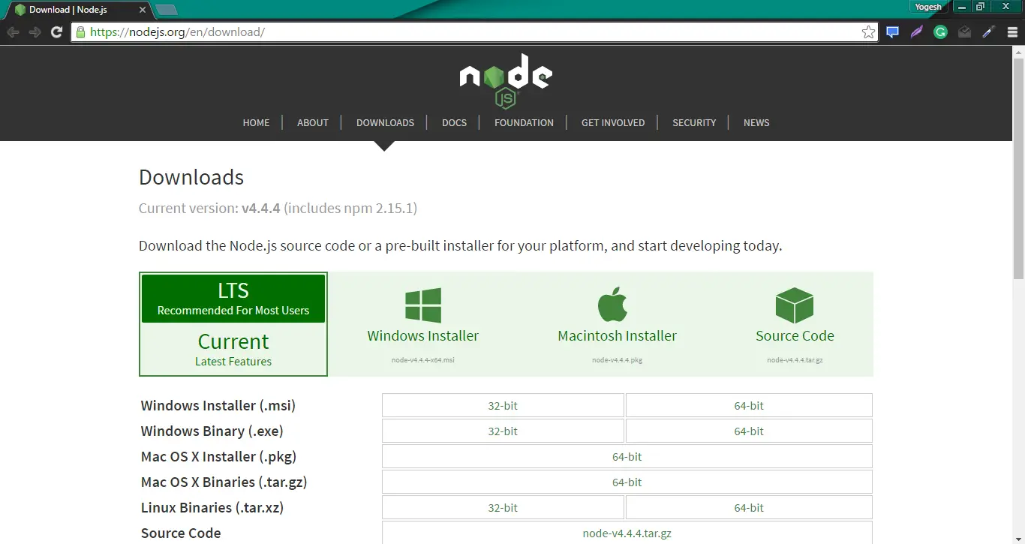The width and height of the screenshot is (1025, 544).
Task: Click the Yogesh profile button
Action: coord(928,7)
